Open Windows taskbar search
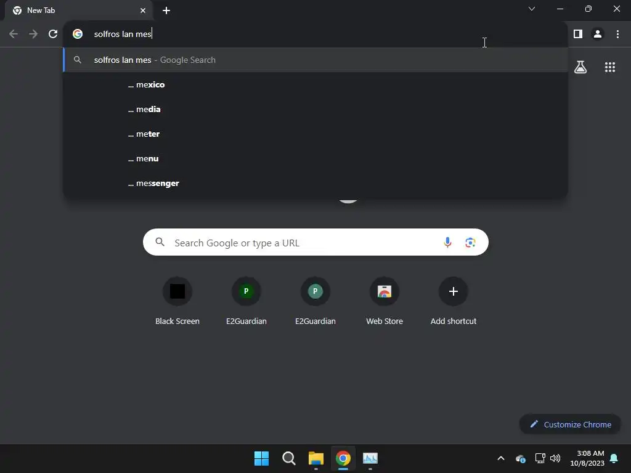Image resolution: width=631 pixels, height=473 pixels. [288, 458]
